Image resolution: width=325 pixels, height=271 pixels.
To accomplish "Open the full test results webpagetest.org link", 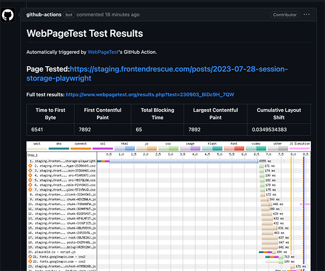I will pyautogui.click(x=150, y=94).
